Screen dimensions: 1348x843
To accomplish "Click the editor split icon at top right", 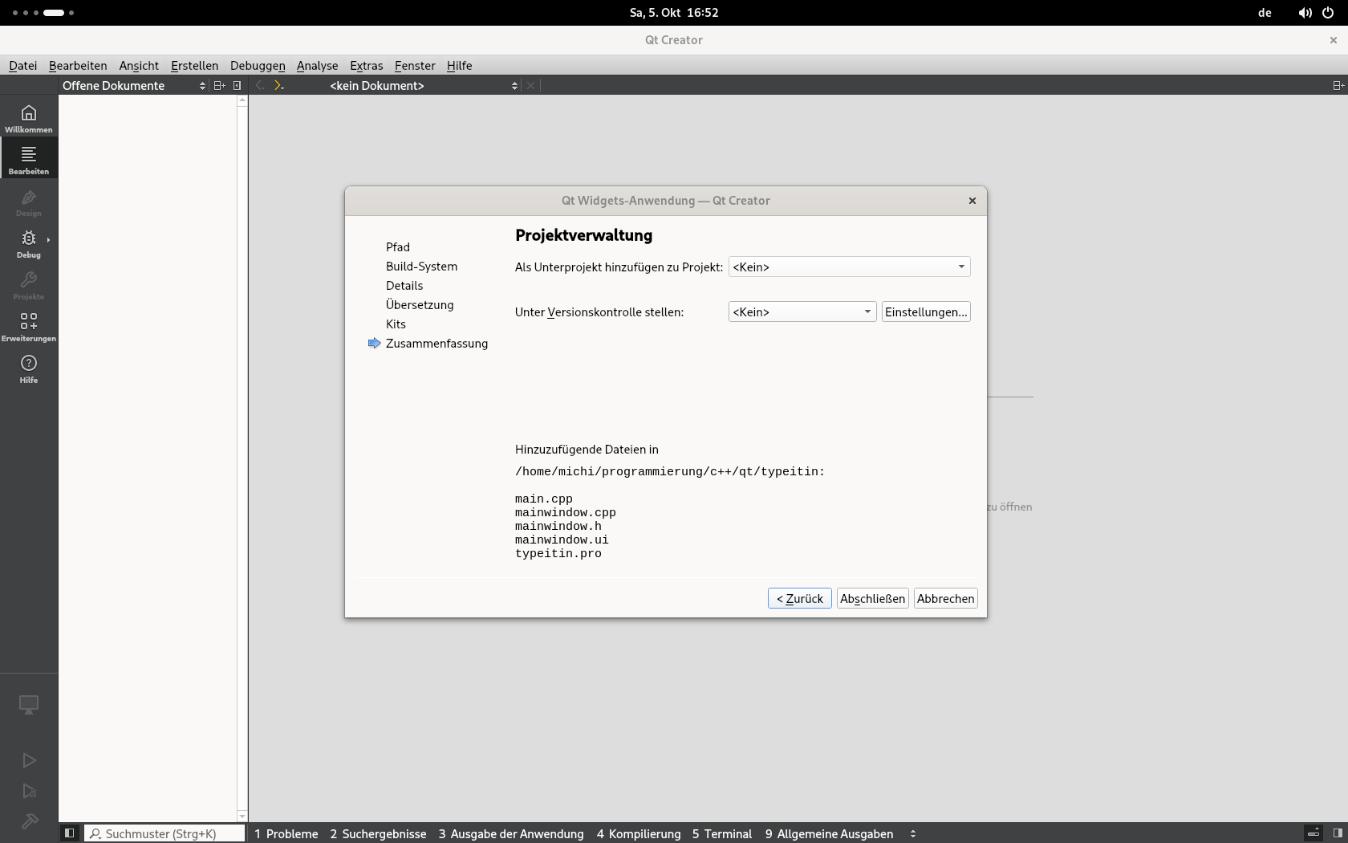I will (x=1338, y=85).
